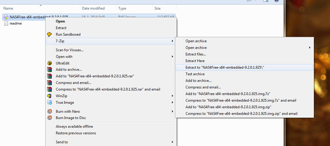Choose UltraEdit menu entry
This screenshot has height=146, width=330.
pos(62,63)
